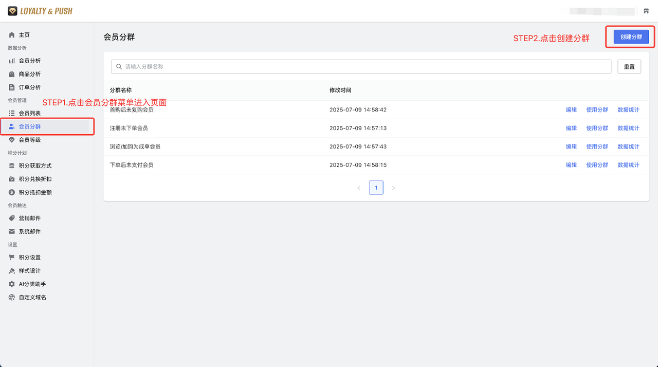This screenshot has height=367, width=658.
Task: Click the document icon for 订单分析
Action: pos(12,87)
